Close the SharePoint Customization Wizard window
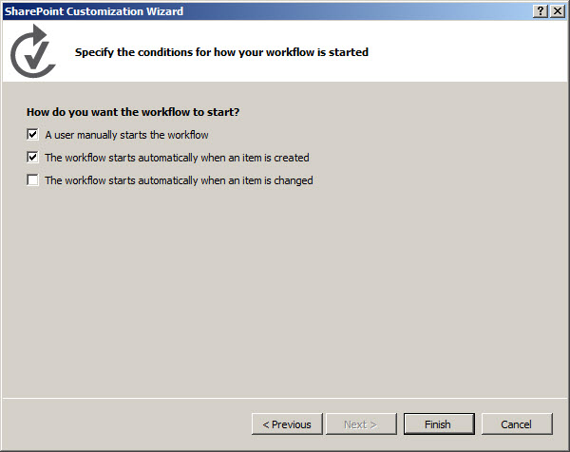Screen dimensions: 570x452 click(558, 11)
